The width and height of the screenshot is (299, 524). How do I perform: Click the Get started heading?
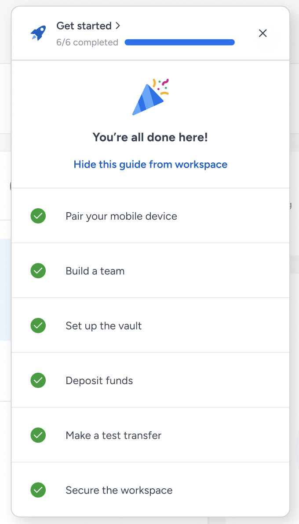coord(84,26)
